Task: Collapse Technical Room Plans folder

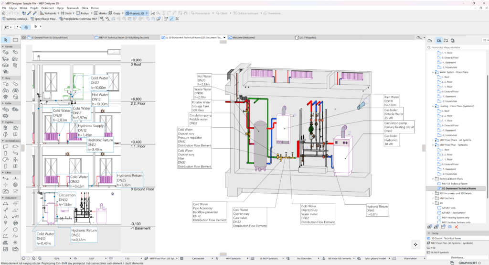Action: pos(433,179)
